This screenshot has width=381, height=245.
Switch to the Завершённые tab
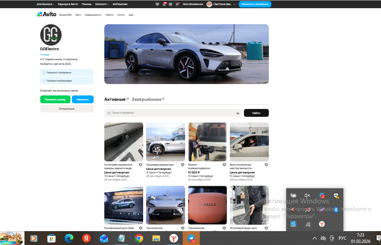tap(146, 99)
